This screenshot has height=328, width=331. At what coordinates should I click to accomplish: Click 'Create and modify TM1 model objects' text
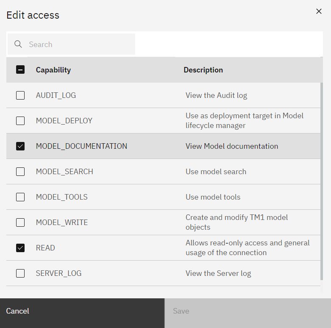point(236,222)
